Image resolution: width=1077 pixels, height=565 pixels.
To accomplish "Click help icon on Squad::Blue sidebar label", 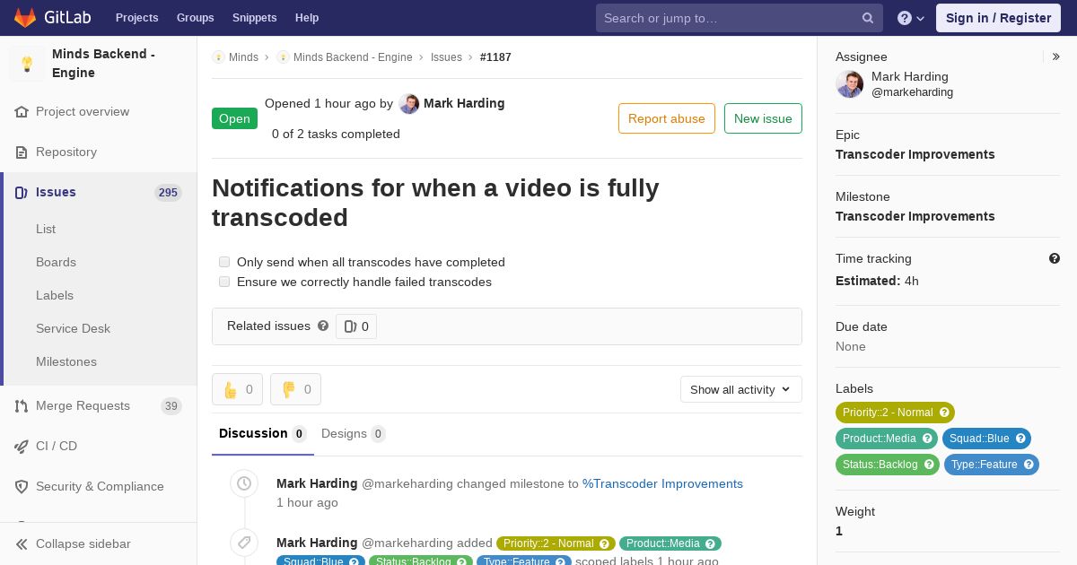I will [x=1020, y=439].
